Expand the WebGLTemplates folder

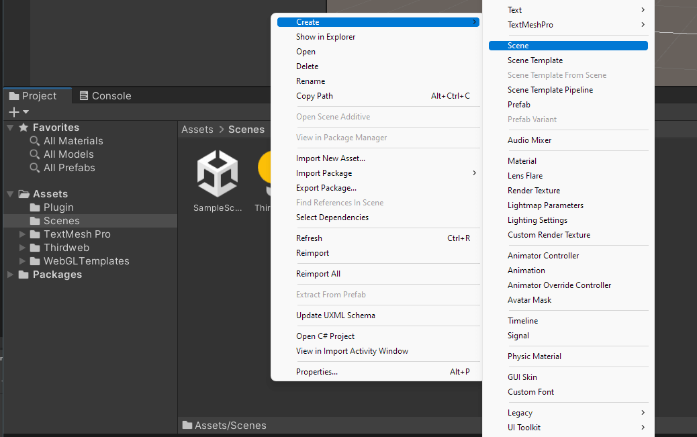coord(21,261)
